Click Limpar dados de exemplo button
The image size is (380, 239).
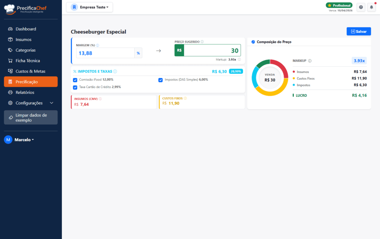pyautogui.click(x=31, y=118)
